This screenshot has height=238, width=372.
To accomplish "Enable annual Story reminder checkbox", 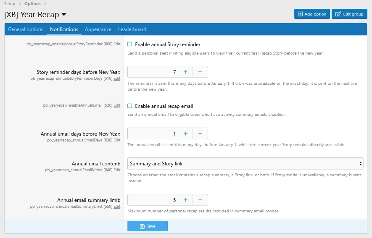I will [x=130, y=44].
